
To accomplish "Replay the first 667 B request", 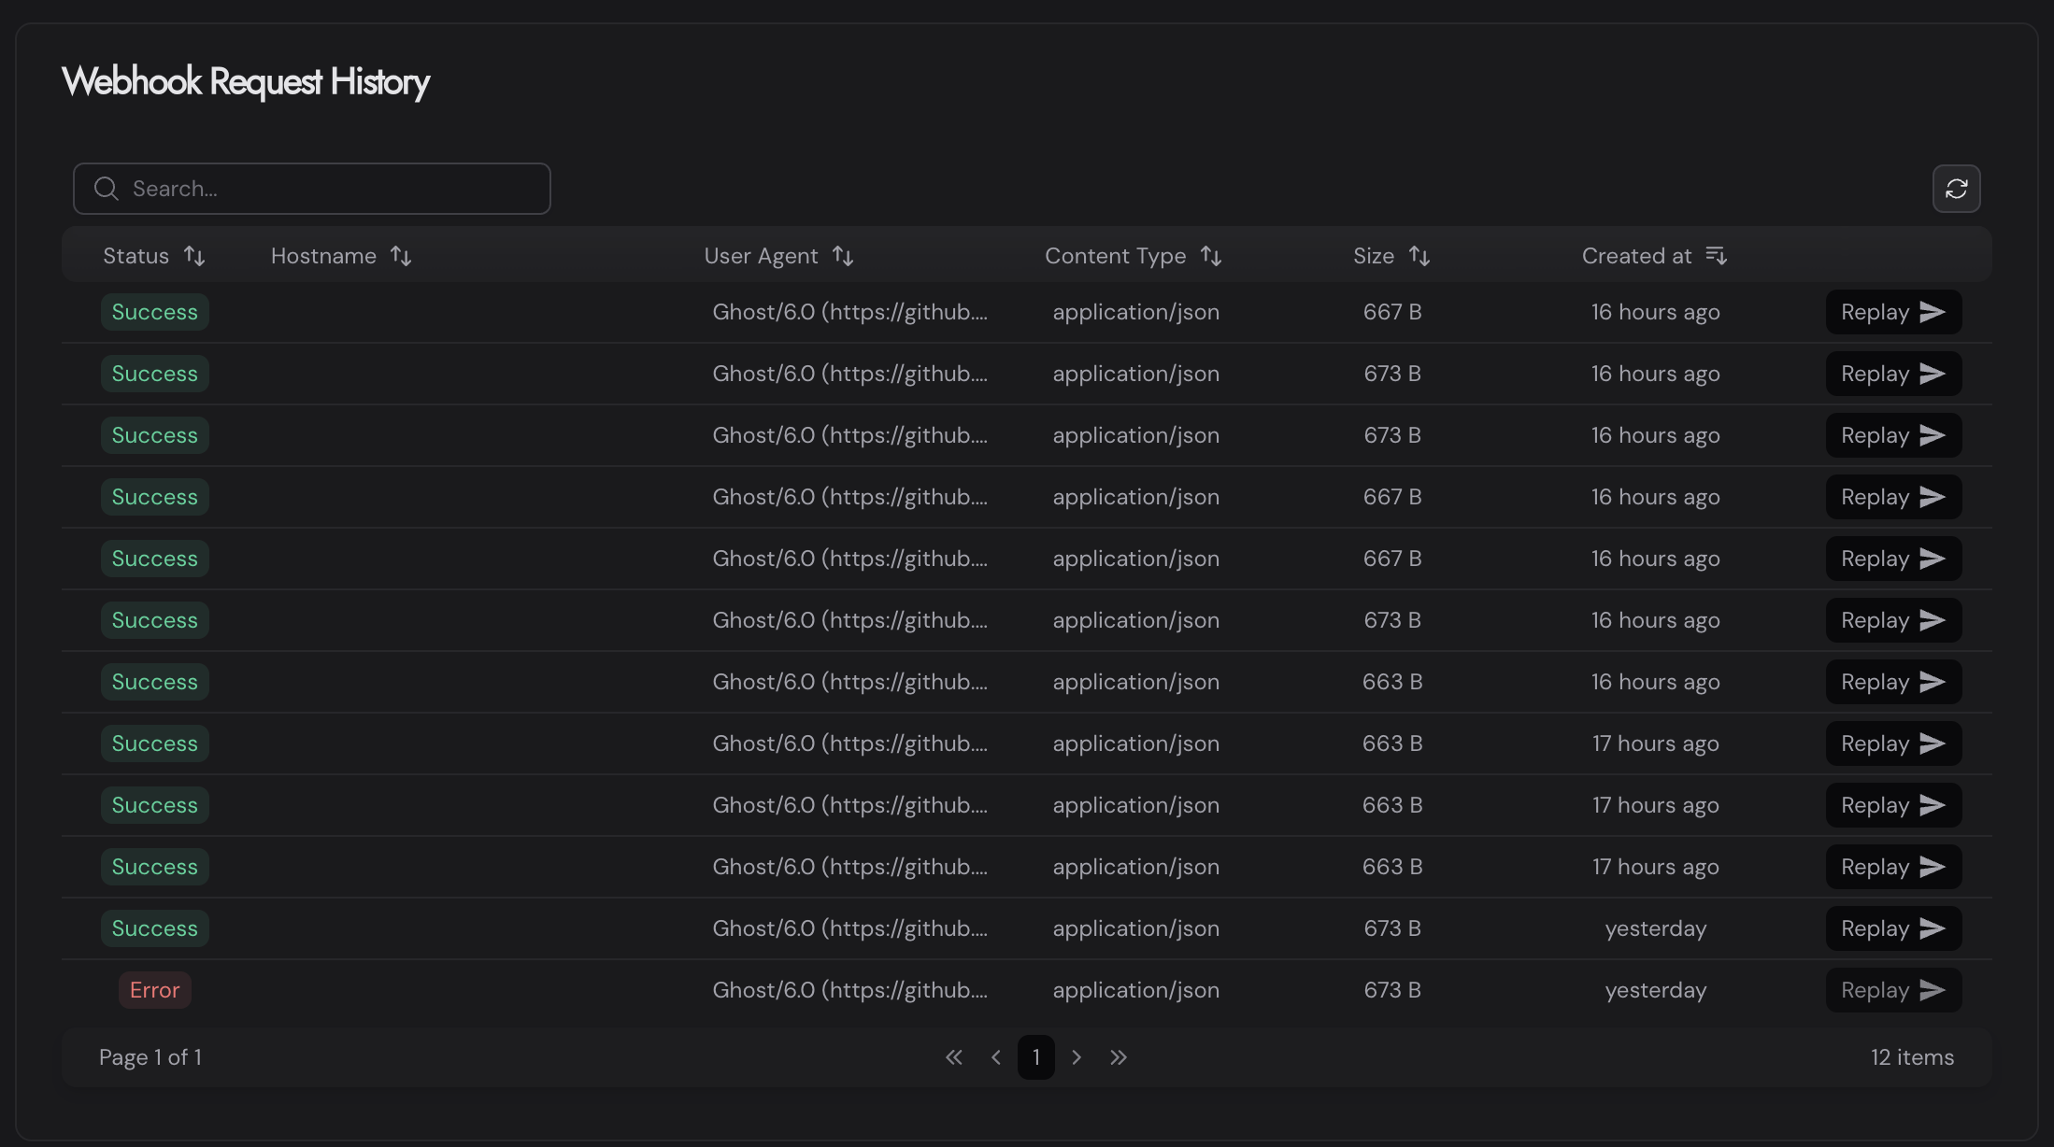I will 1893,312.
